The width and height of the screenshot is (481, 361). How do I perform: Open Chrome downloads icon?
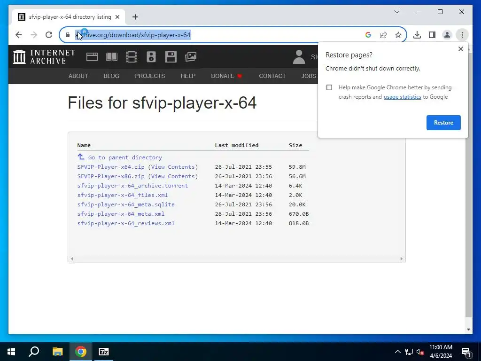click(x=417, y=35)
